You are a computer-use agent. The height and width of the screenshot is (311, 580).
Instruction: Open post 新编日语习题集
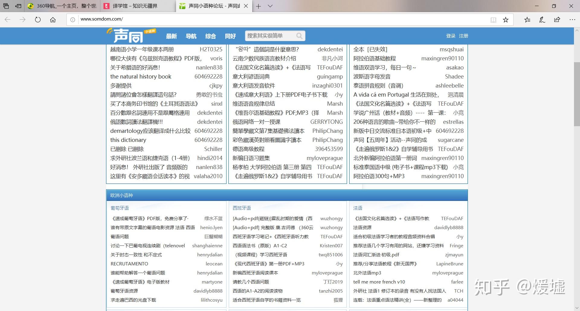[251, 158]
